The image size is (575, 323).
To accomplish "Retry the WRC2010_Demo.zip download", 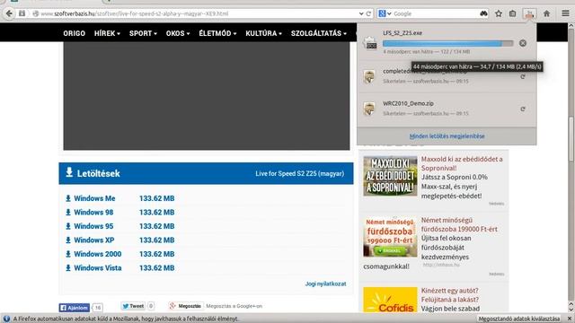I will click(523, 109).
